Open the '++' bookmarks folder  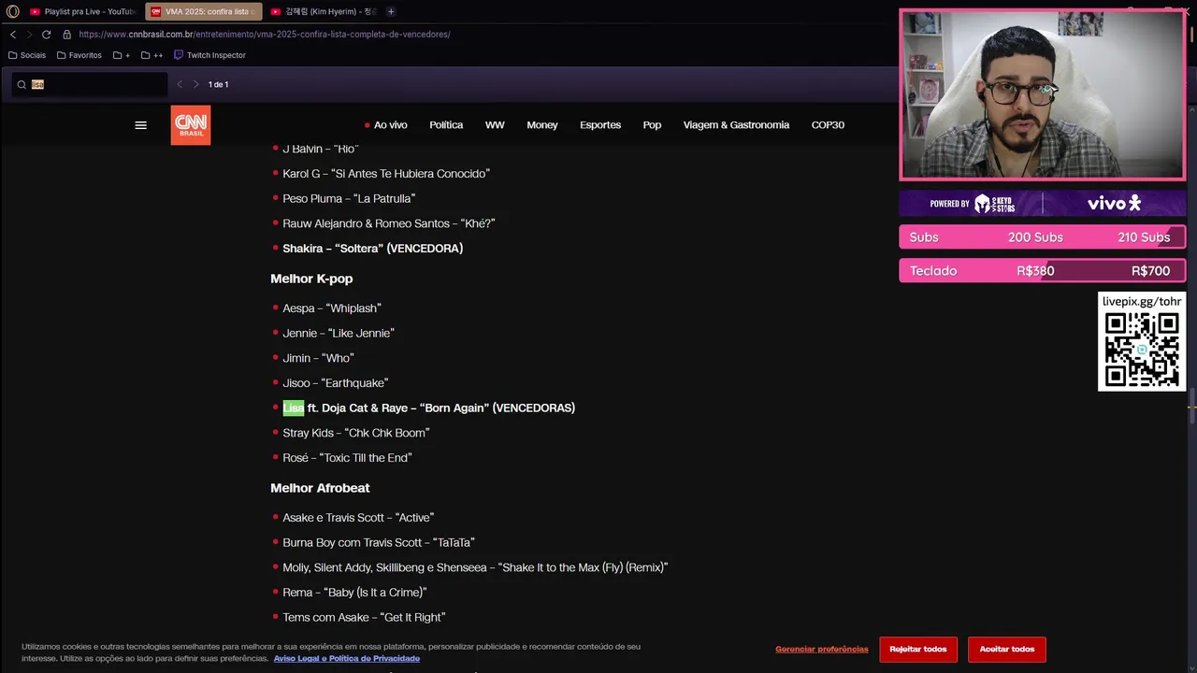[151, 55]
